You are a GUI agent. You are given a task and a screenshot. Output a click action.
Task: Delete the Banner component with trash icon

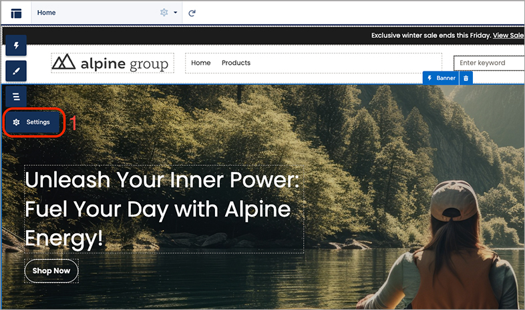coord(466,78)
